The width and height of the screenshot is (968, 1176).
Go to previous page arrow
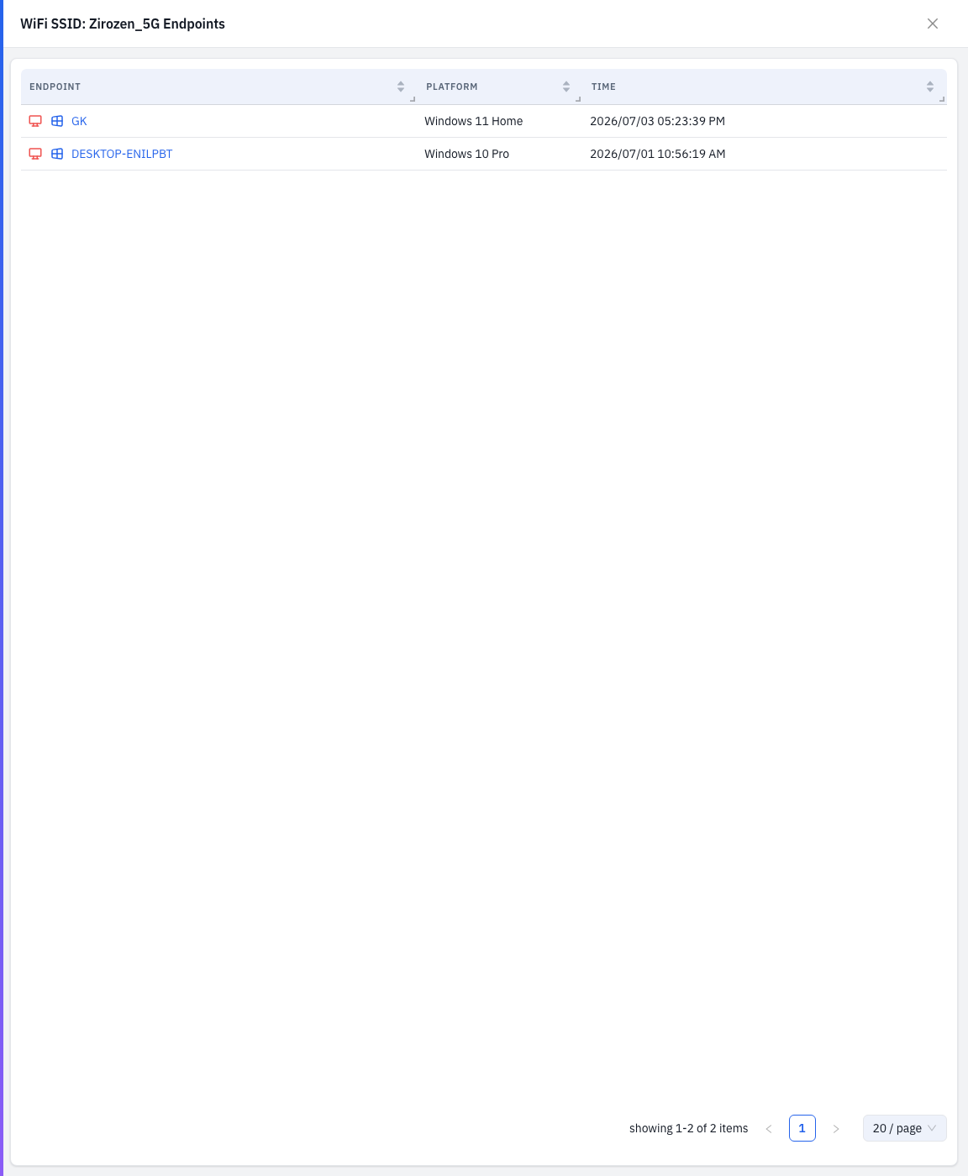(769, 1128)
